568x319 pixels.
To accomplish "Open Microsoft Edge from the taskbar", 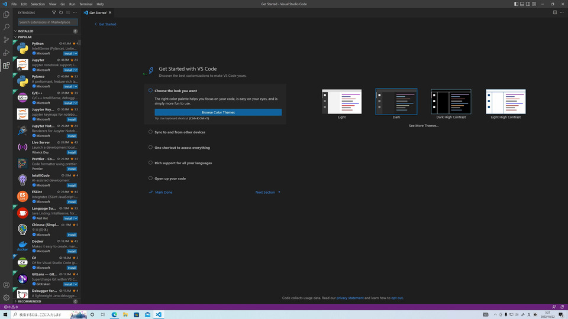I will pos(114,315).
